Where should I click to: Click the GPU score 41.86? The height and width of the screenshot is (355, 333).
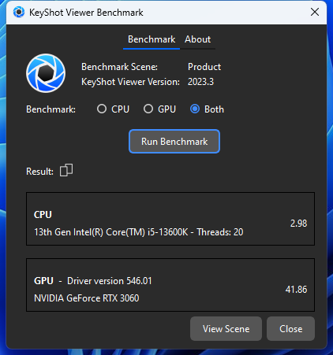pyautogui.click(x=296, y=290)
